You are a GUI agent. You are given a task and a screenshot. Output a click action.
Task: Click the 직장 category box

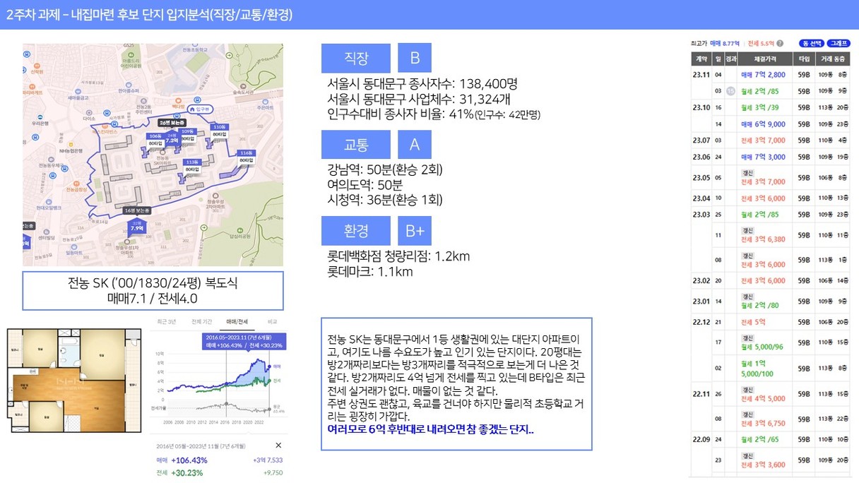[x=355, y=59]
